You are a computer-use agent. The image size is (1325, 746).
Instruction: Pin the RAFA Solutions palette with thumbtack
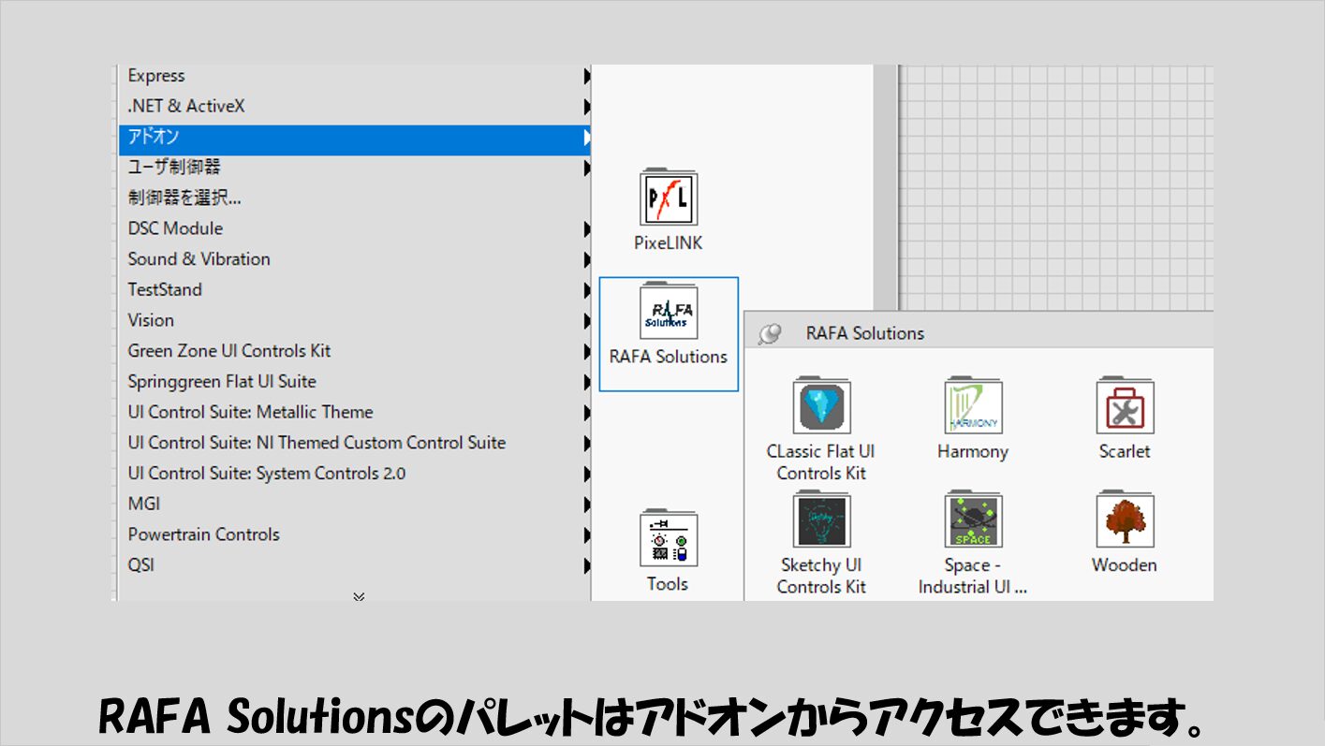click(770, 334)
